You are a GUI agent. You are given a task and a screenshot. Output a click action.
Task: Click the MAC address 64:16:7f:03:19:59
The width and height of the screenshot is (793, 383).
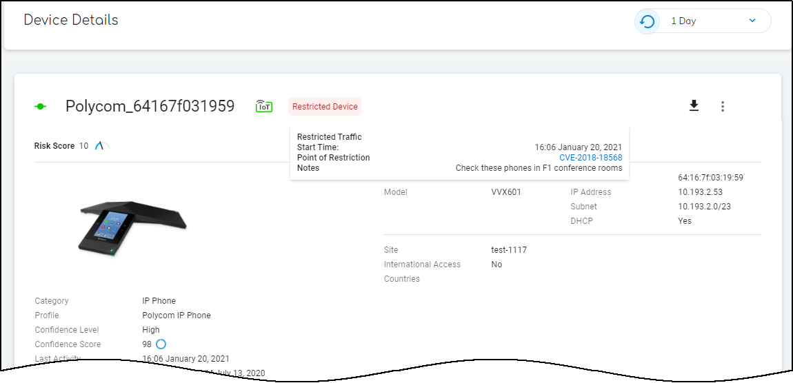710,178
